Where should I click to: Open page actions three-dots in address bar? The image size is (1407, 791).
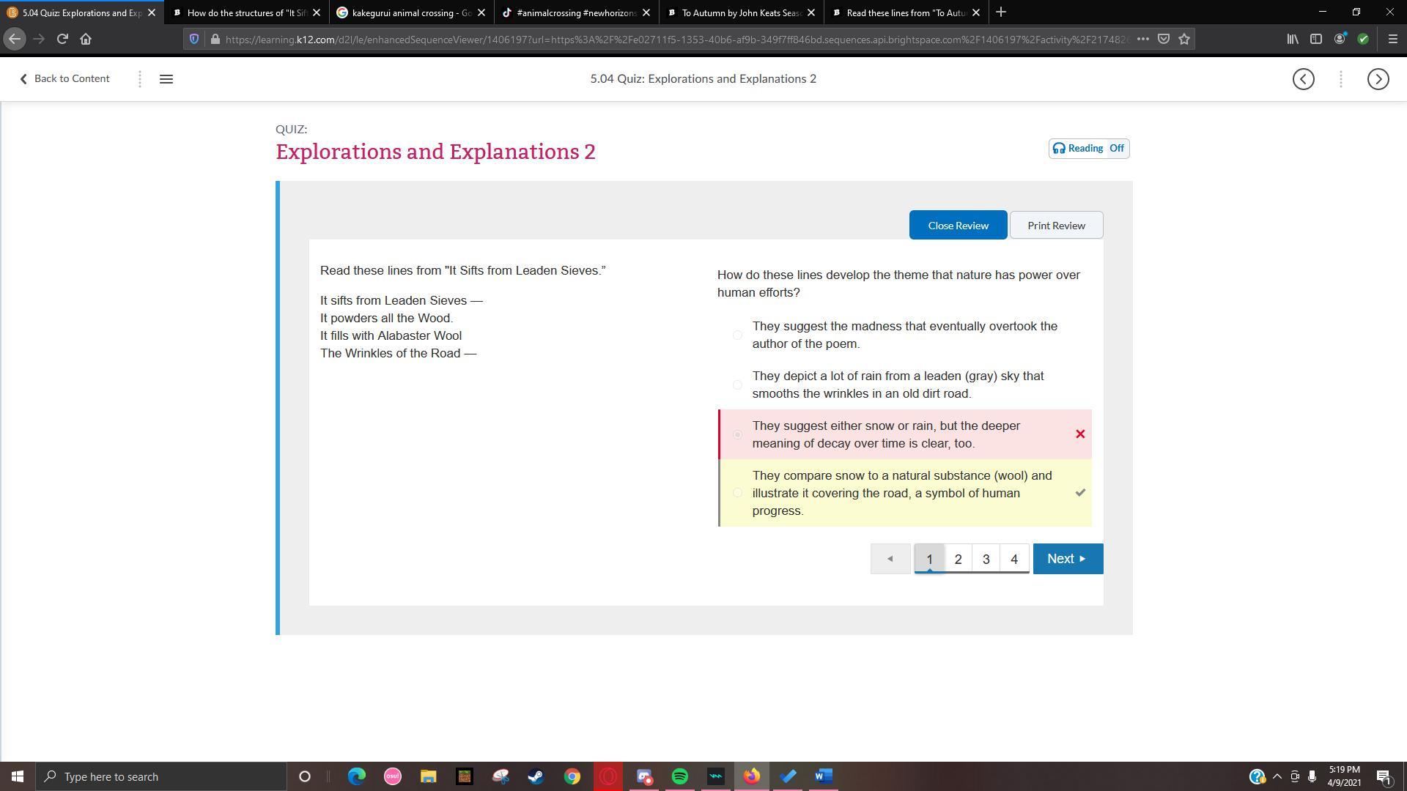1142,40
